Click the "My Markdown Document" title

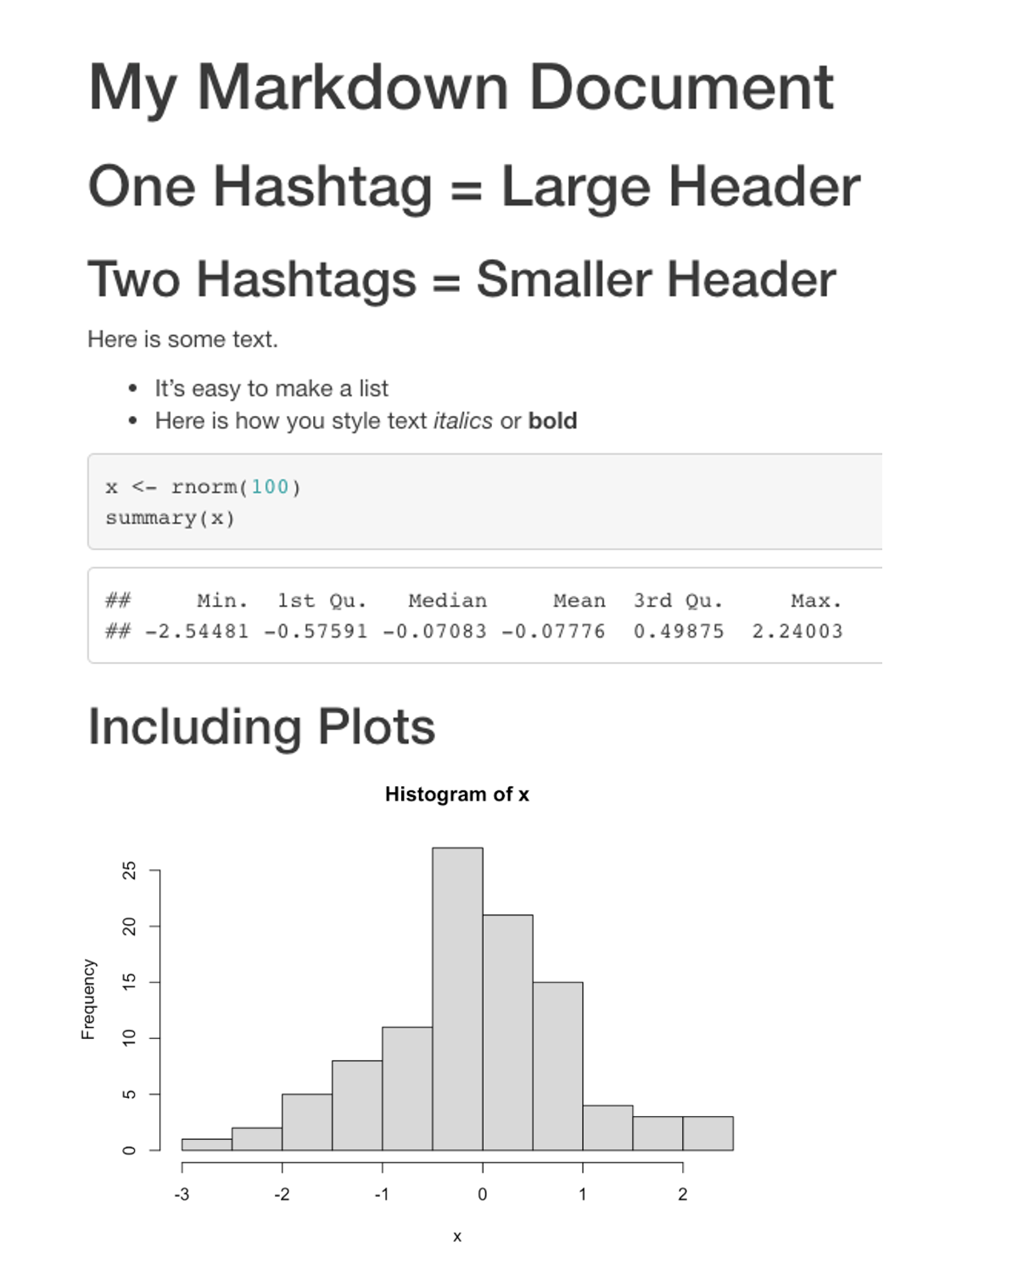pyautogui.click(x=461, y=87)
